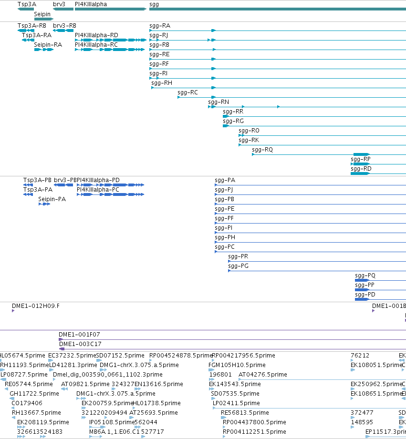Screen dimensions: 406x439
Task: Click the sgg-PQ protein label
Action: [365, 275]
